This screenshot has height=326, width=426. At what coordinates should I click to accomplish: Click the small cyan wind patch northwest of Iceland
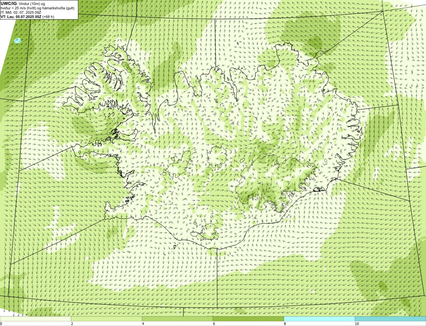point(18,41)
